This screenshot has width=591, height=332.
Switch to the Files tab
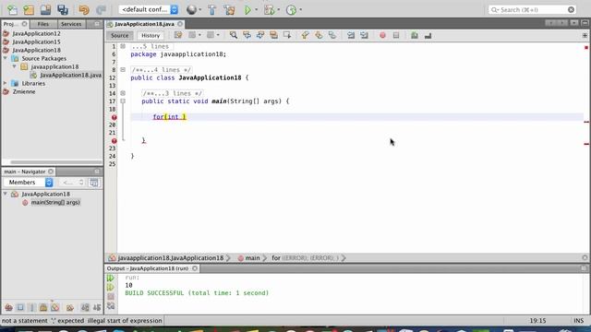pos(43,24)
